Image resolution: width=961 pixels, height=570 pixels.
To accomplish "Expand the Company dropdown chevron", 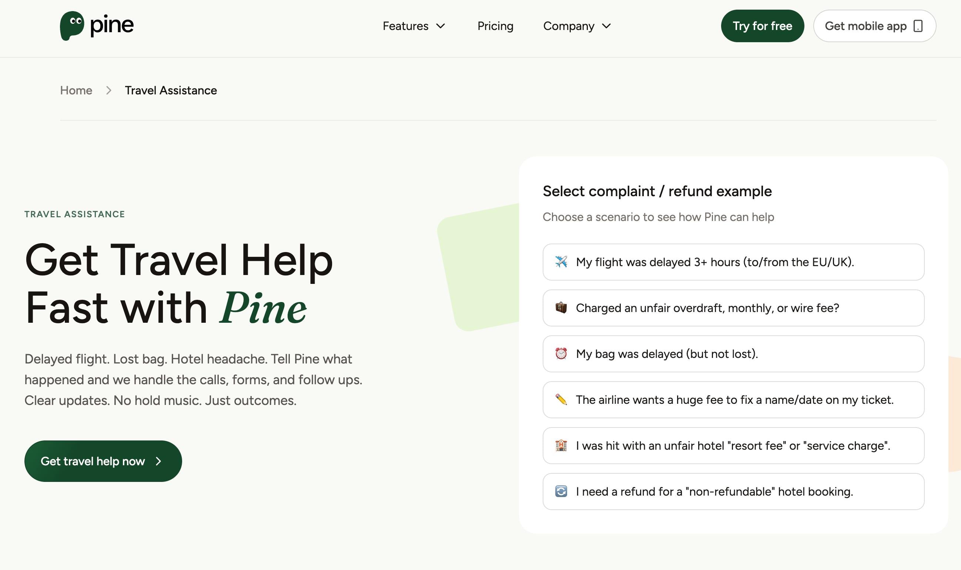I will pos(606,26).
